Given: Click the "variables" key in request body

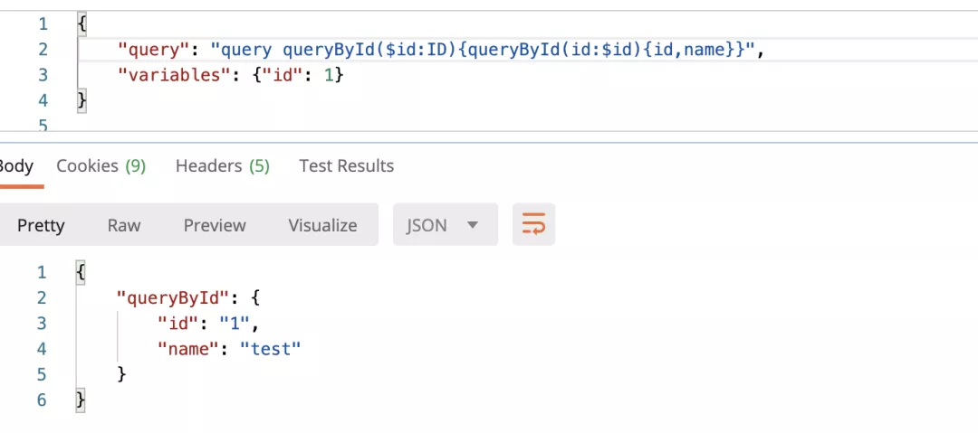Looking at the screenshot, I should (170, 75).
